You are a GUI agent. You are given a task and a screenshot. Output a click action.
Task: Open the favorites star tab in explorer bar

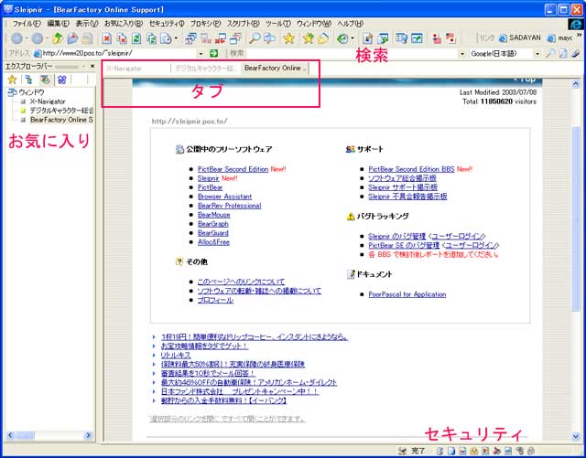[x=12, y=80]
